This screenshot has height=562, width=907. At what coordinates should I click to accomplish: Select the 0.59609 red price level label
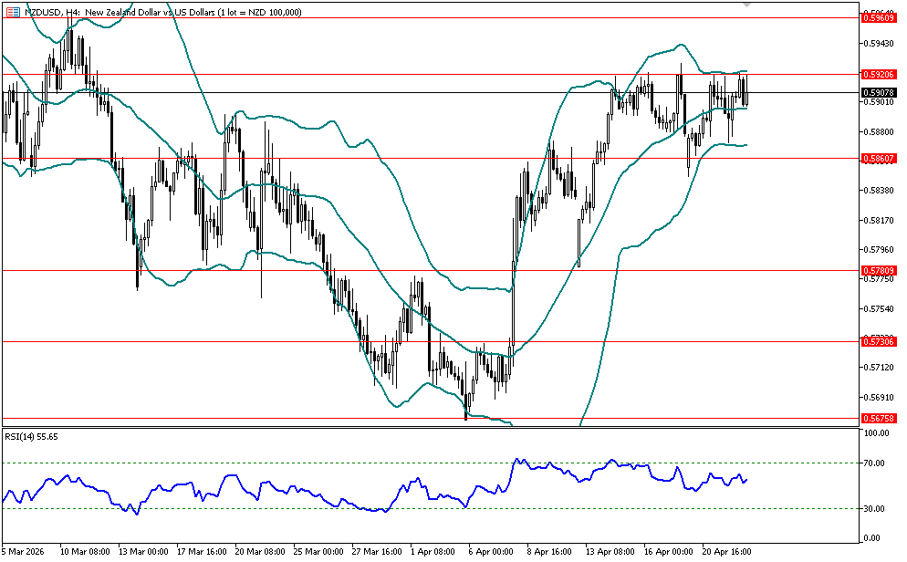(878, 17)
